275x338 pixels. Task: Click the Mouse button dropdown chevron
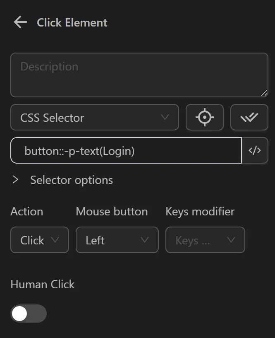pos(144,240)
